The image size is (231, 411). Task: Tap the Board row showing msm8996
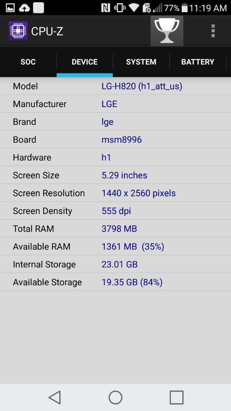coord(115,139)
